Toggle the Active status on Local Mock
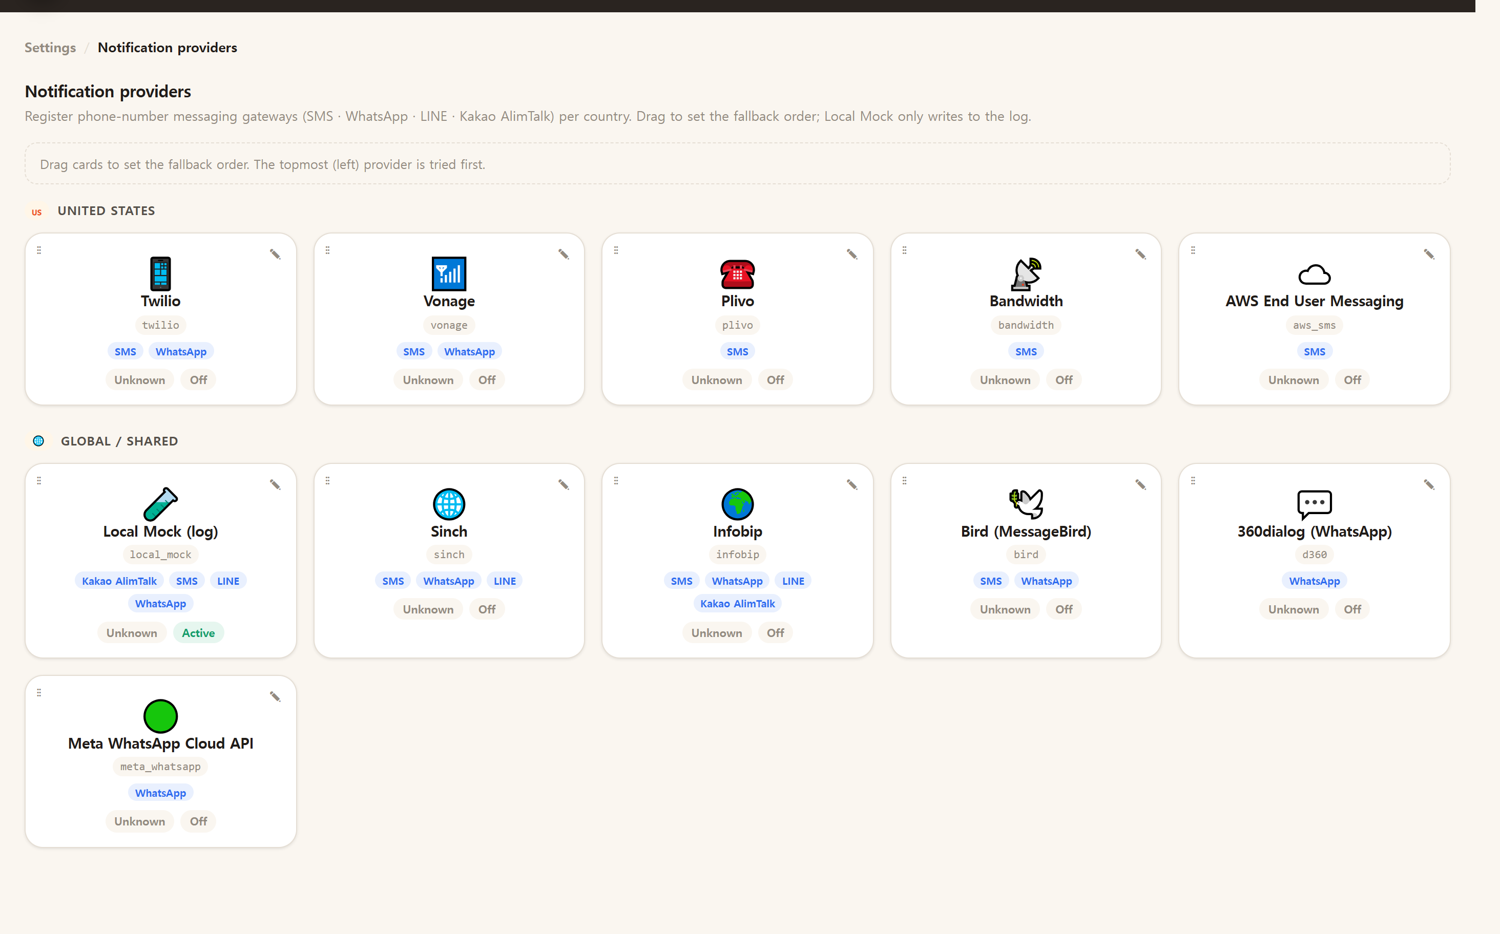The image size is (1500, 934). 198,633
